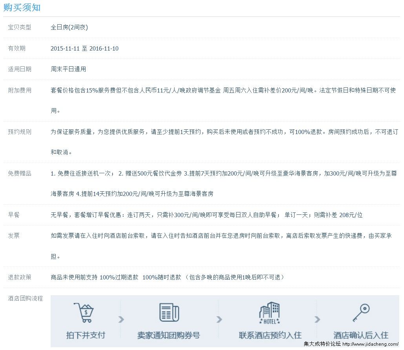The width and height of the screenshot is (404, 350).
Task: Click the 宝贝类型 row label
Action: pyautogui.click(x=20, y=27)
